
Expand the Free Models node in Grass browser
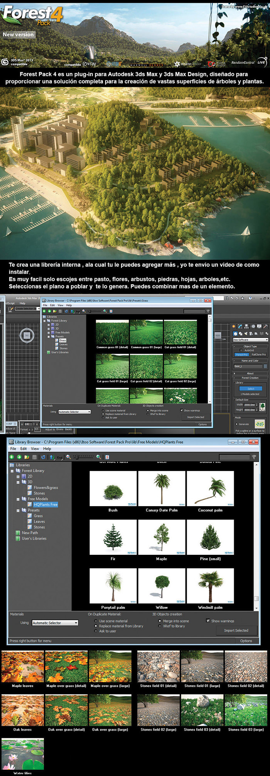(x=49, y=332)
